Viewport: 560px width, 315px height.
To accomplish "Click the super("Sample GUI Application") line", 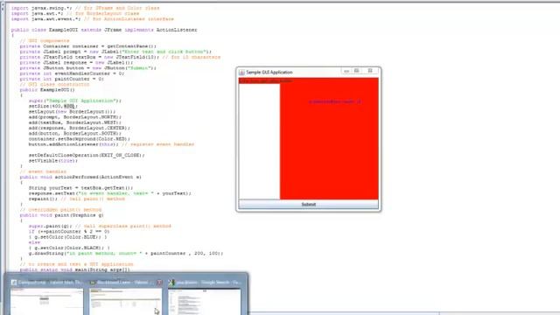I will [x=75, y=101].
